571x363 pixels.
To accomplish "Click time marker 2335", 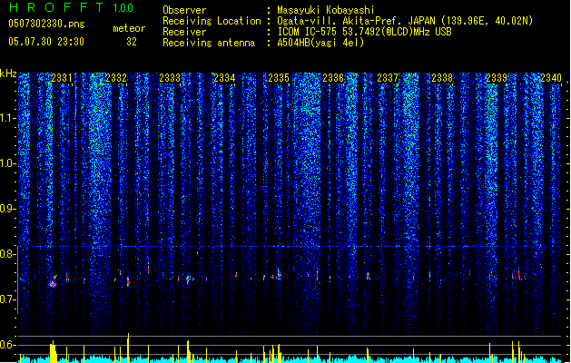I will tap(279, 78).
